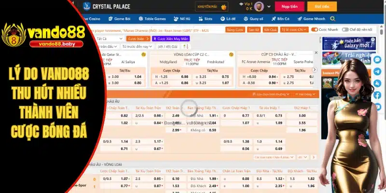Select Không có odds 8.50
The width and height of the screenshot is (386, 193).
tap(203, 130)
